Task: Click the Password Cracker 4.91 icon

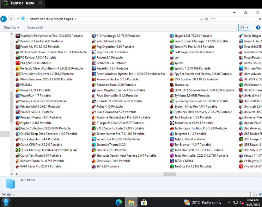Action: pyautogui.click(x=18, y=41)
